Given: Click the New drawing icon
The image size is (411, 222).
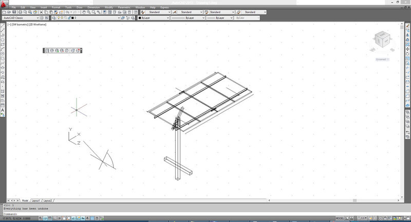Looking at the screenshot, I should pyautogui.click(x=4, y=12).
